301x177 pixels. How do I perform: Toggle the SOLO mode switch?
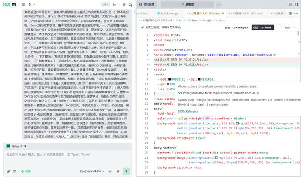[9, 4]
